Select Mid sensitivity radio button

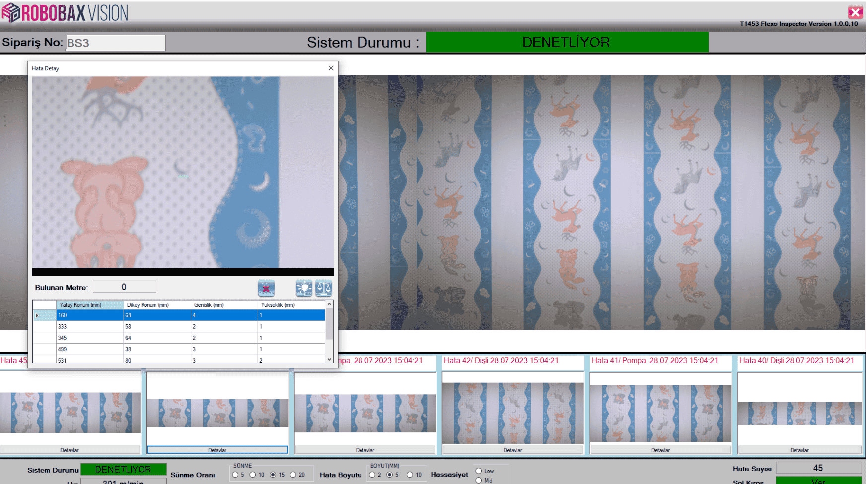(x=479, y=480)
